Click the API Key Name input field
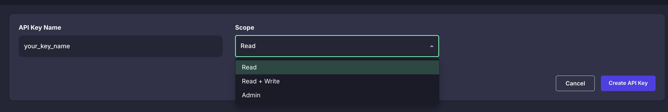668x112 pixels. pos(120,46)
